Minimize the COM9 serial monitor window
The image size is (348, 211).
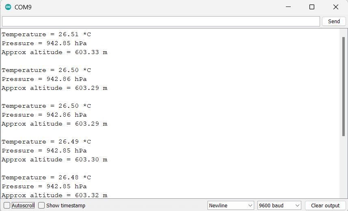pyautogui.click(x=288, y=7)
